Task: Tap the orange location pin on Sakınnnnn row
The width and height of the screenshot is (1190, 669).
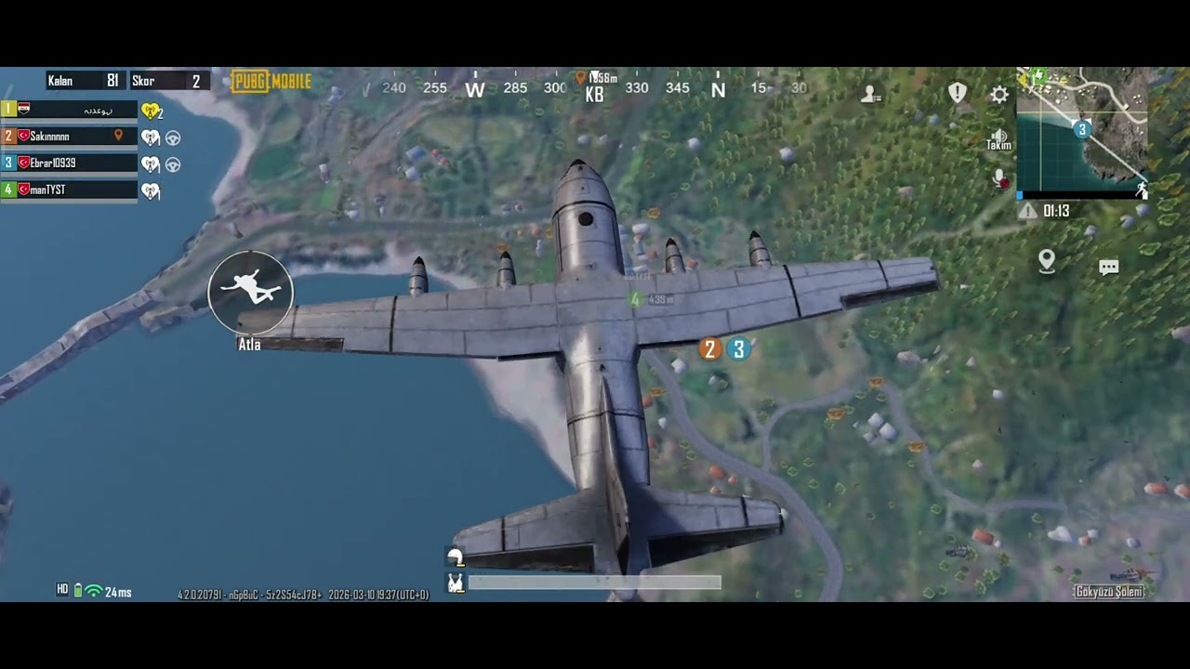Action: (x=118, y=136)
